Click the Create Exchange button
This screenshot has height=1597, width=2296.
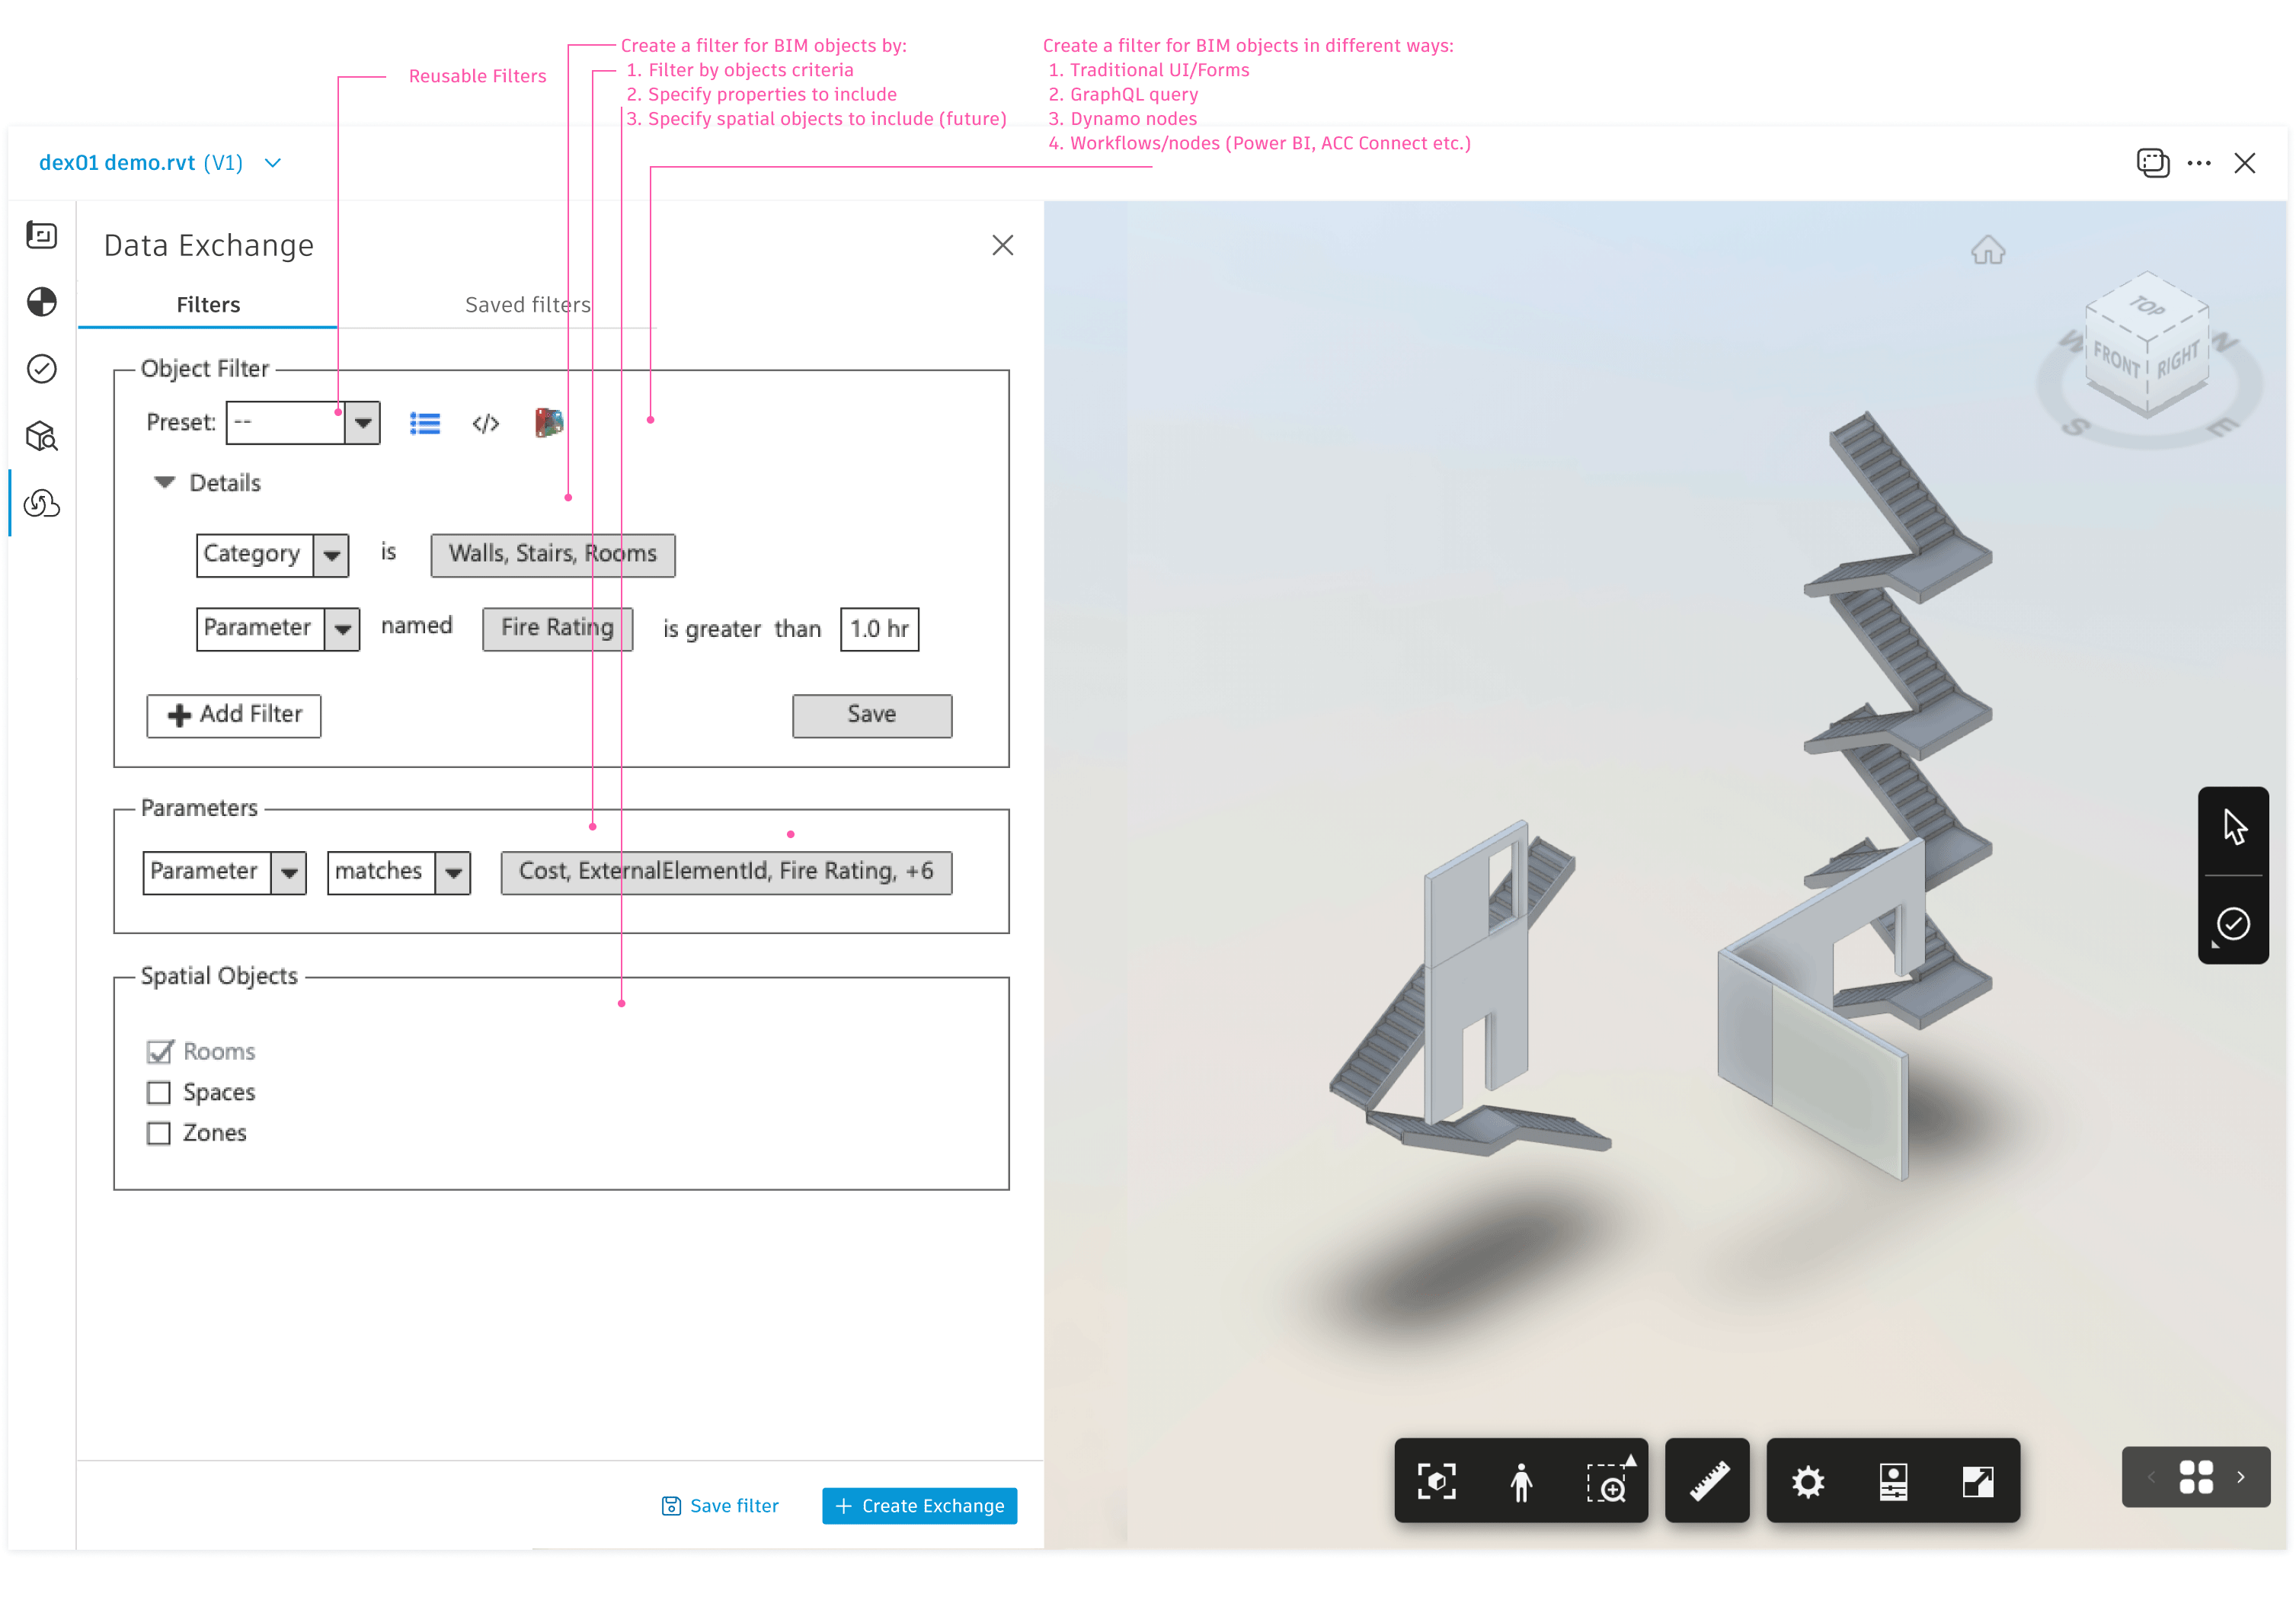[x=919, y=1505]
